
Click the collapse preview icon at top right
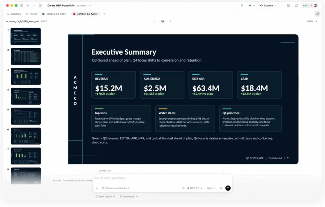point(317,14)
